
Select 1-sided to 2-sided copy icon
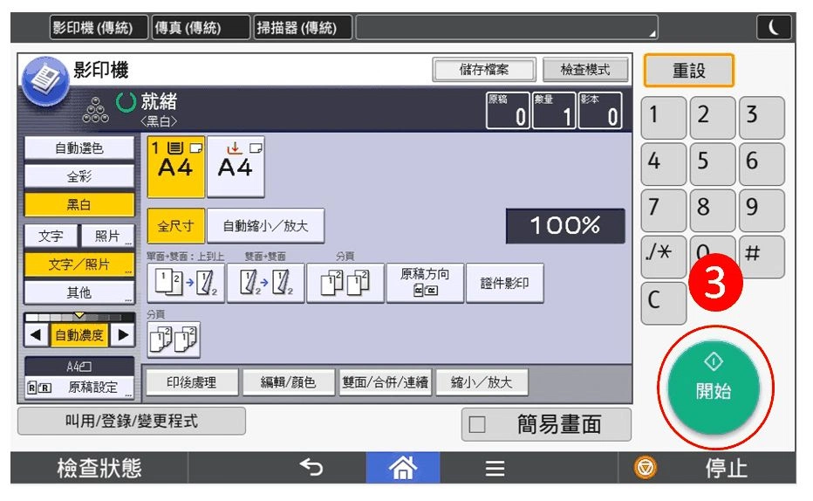click(x=187, y=283)
